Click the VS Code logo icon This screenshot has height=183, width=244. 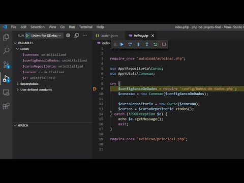click(5, 27)
